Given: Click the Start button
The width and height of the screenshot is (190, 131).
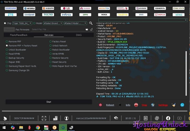Looking at the screenshot, I should [x=49, y=102].
